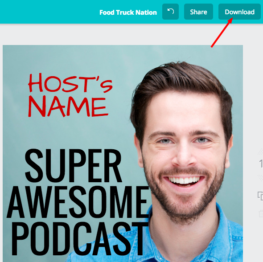Click the Download button
This screenshot has height=262, width=263.
click(x=239, y=12)
